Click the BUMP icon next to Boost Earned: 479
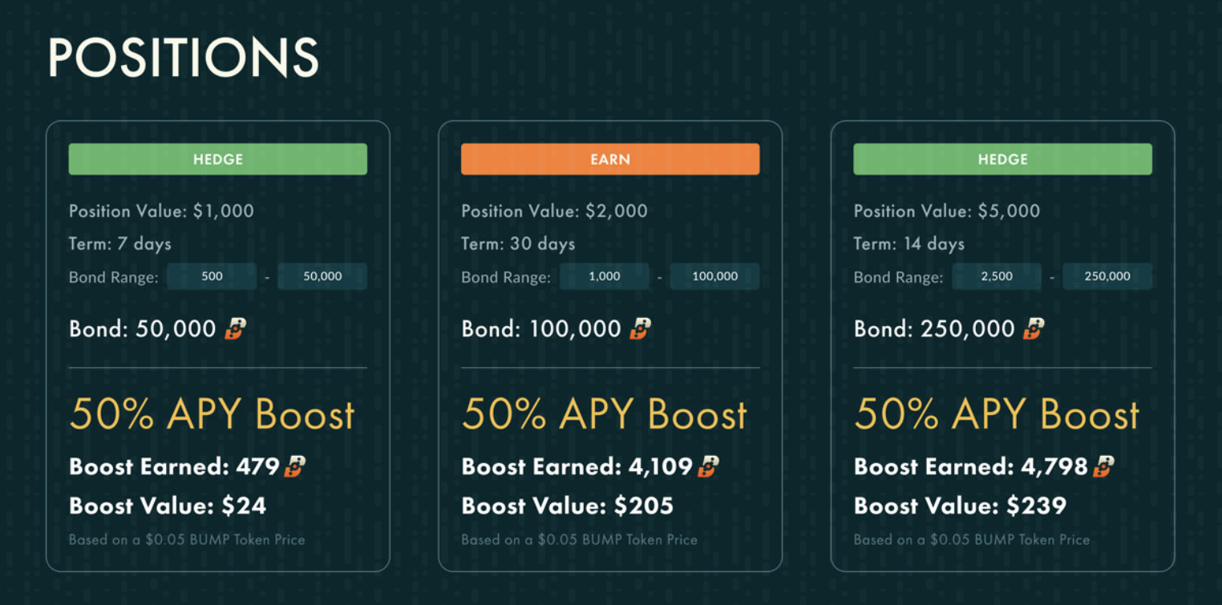Viewport: 1222px width, 605px height. click(294, 466)
